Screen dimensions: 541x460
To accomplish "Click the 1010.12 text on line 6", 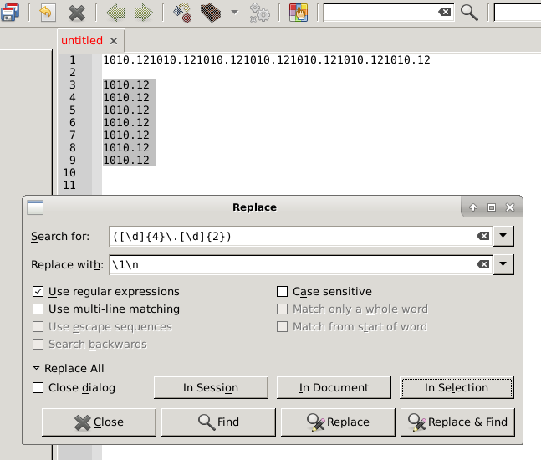I will pyautogui.click(x=126, y=122).
